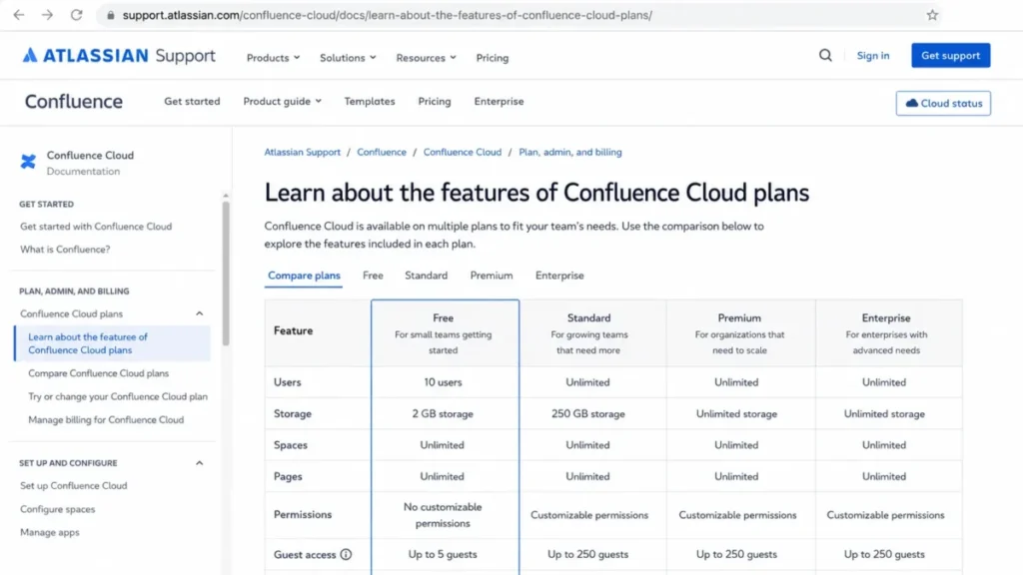Click the browser address bar URL
This screenshot has height=575, width=1023.
387,15
